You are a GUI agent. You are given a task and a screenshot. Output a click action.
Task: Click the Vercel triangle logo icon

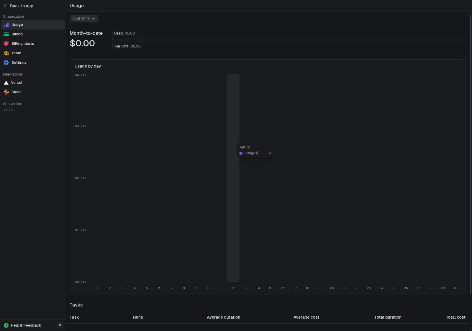6,83
